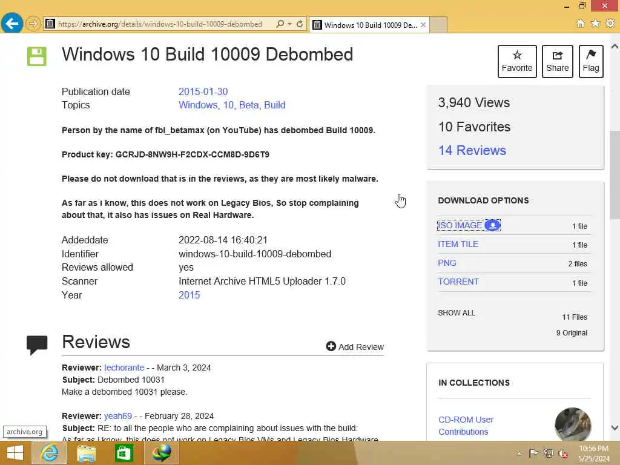Click the scrollbar up arrow
This screenshot has height=465, width=620.
615,46
